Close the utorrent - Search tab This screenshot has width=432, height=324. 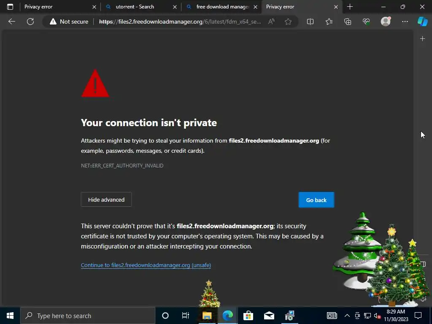[175, 7]
